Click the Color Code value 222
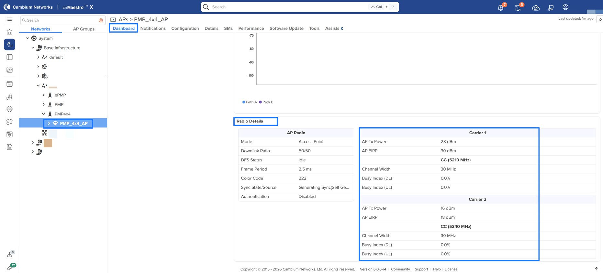603x273 pixels. 302,178
